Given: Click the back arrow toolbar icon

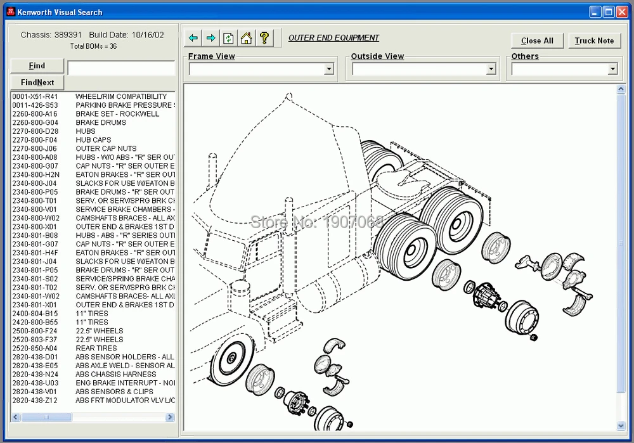Looking at the screenshot, I should click(x=193, y=38).
